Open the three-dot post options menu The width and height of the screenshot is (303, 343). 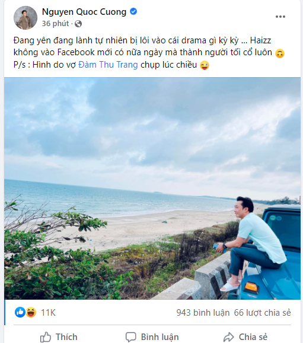coord(280,17)
